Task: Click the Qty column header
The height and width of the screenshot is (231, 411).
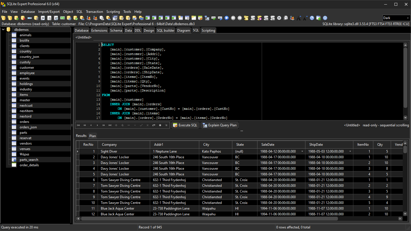Action: [x=382, y=145]
